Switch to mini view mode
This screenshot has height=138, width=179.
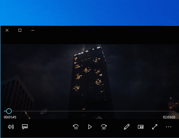[141, 127]
